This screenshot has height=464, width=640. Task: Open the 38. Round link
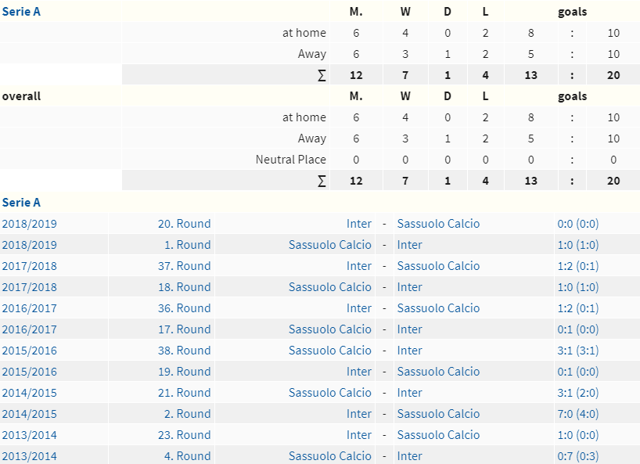[x=185, y=351]
